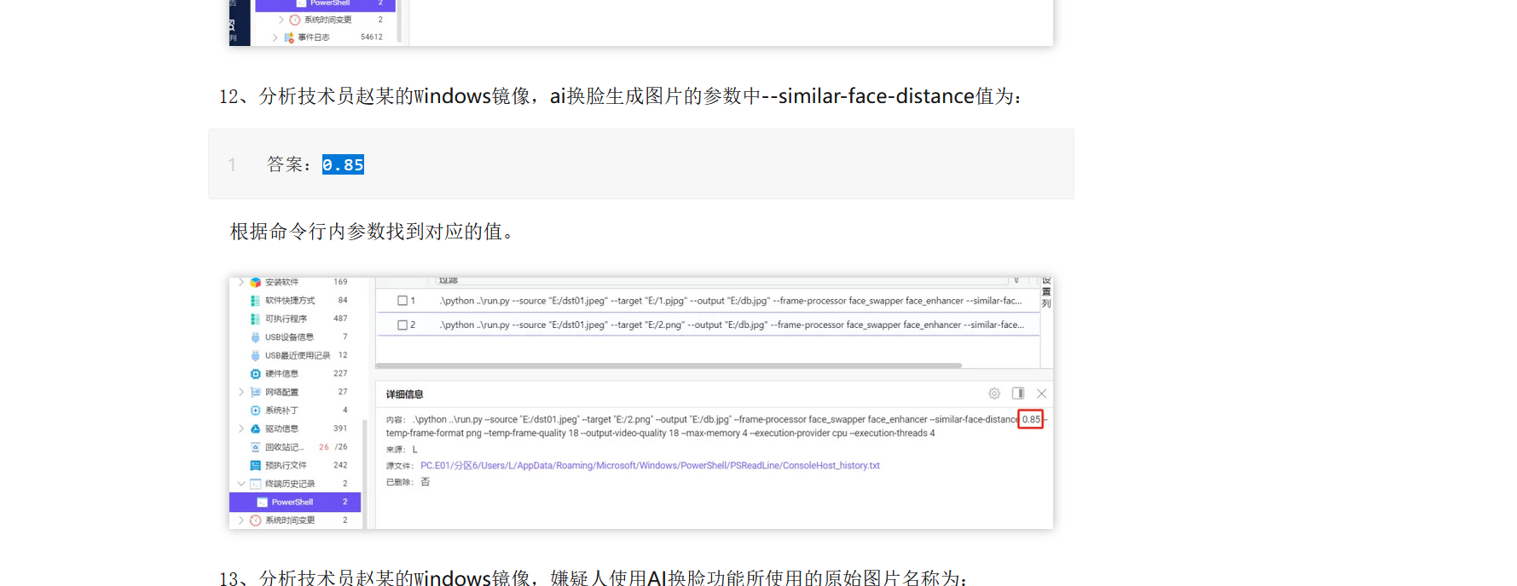The width and height of the screenshot is (1517, 586).
Task: Collapse the 终端历史记录 tree node
Action: pyautogui.click(x=241, y=484)
